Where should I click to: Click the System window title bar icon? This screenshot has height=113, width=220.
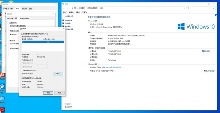[63, 4]
